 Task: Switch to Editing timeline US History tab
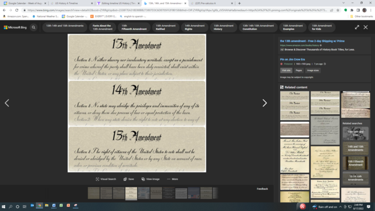tap(118, 4)
